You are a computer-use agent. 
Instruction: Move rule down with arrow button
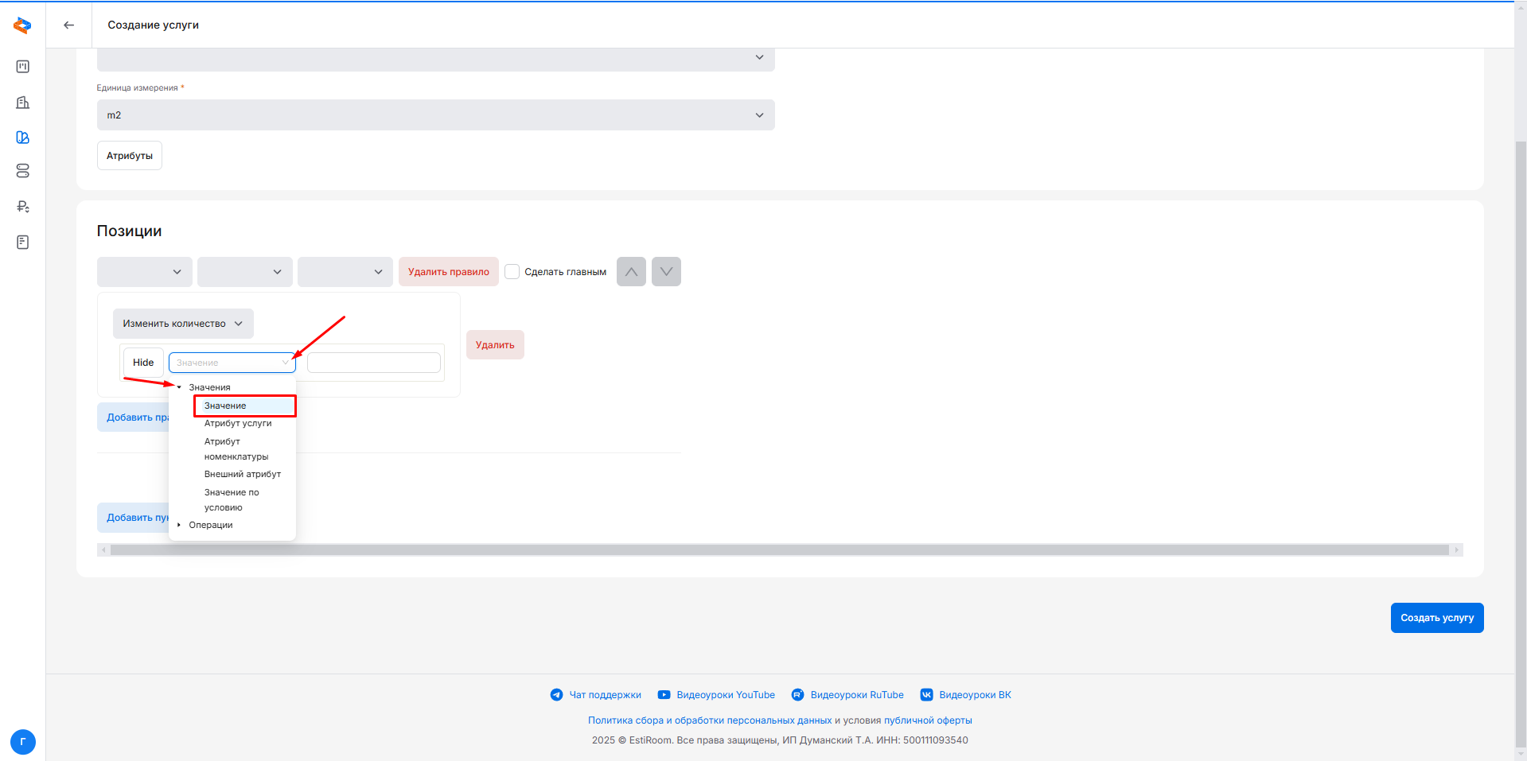[x=666, y=272]
